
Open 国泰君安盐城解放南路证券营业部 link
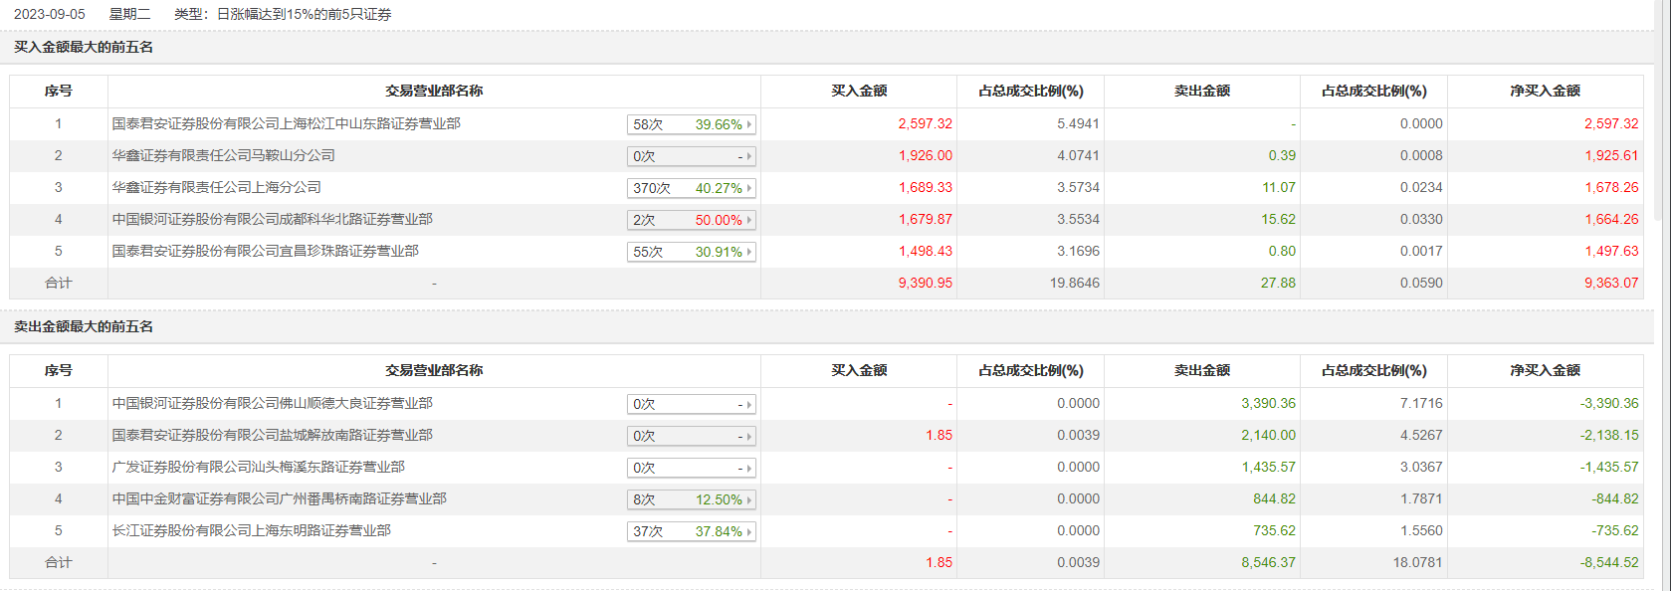click(x=272, y=436)
